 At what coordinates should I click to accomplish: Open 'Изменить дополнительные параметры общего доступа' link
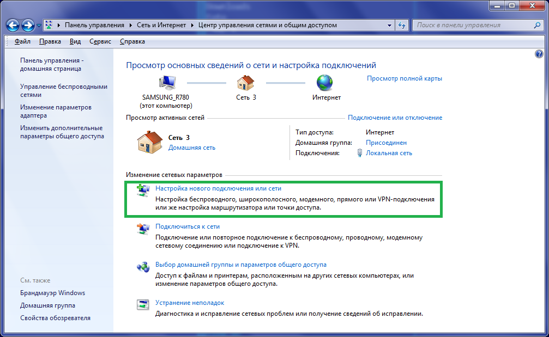(x=62, y=132)
